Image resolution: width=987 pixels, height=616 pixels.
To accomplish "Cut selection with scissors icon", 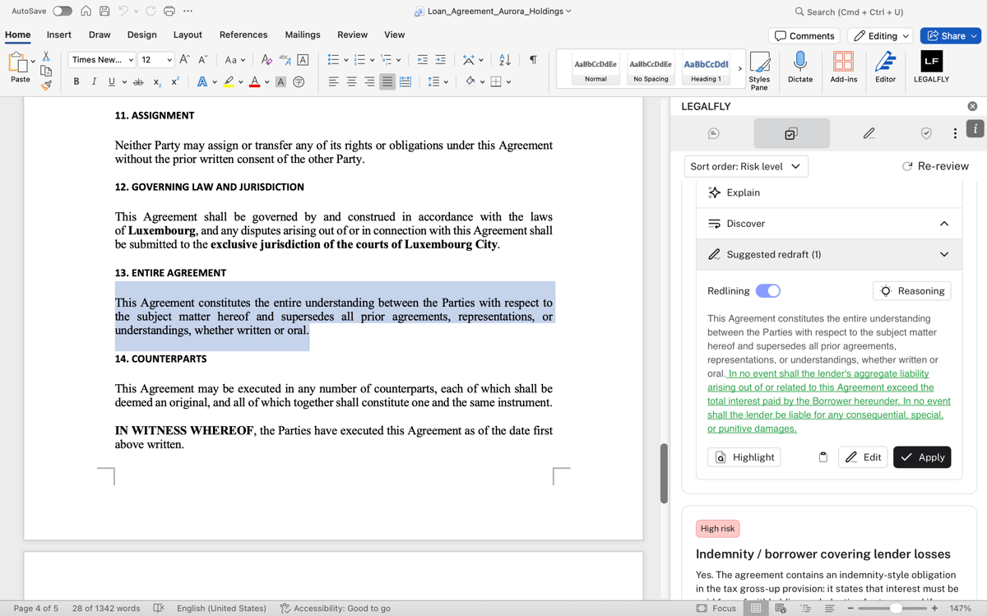I will pyautogui.click(x=46, y=56).
